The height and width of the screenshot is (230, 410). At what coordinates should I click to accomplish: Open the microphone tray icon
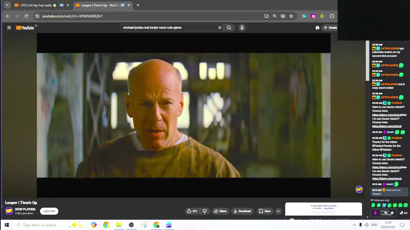[361, 225]
